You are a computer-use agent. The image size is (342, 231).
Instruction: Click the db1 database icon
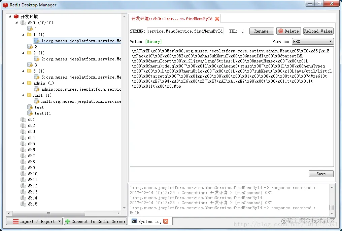(23, 119)
